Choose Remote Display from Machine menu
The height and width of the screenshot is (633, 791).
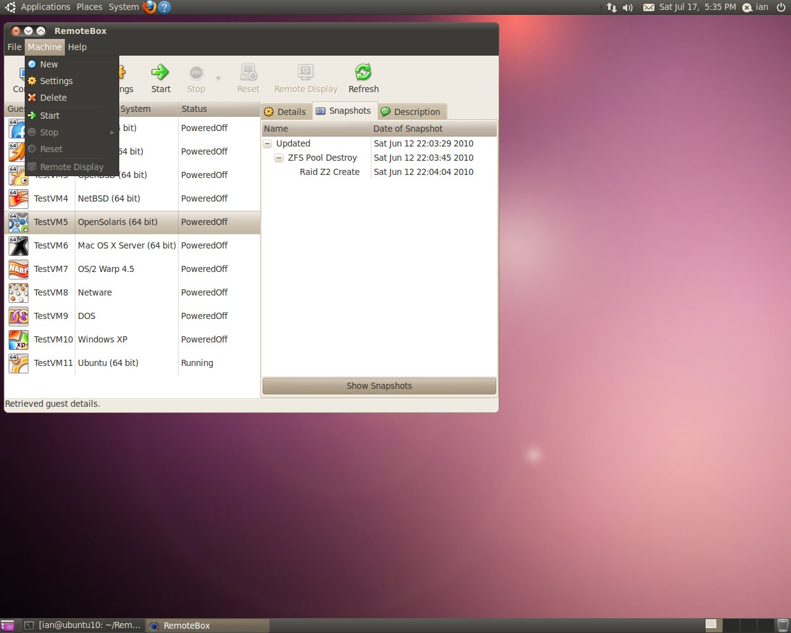tap(72, 167)
